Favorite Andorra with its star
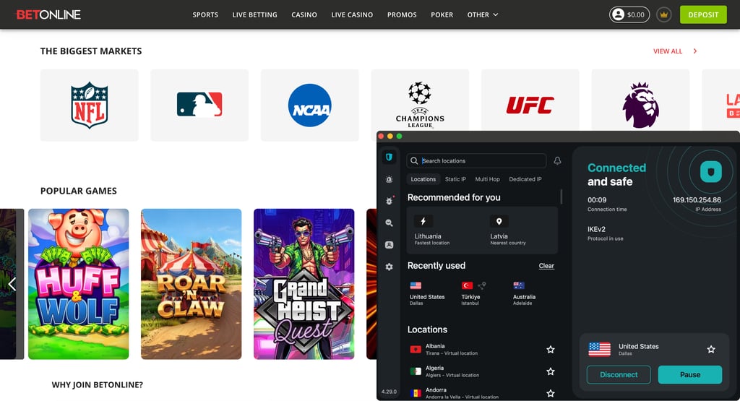 [x=550, y=393]
